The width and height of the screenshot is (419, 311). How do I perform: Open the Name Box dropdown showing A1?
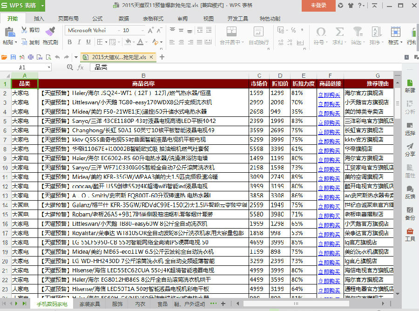tap(49, 68)
